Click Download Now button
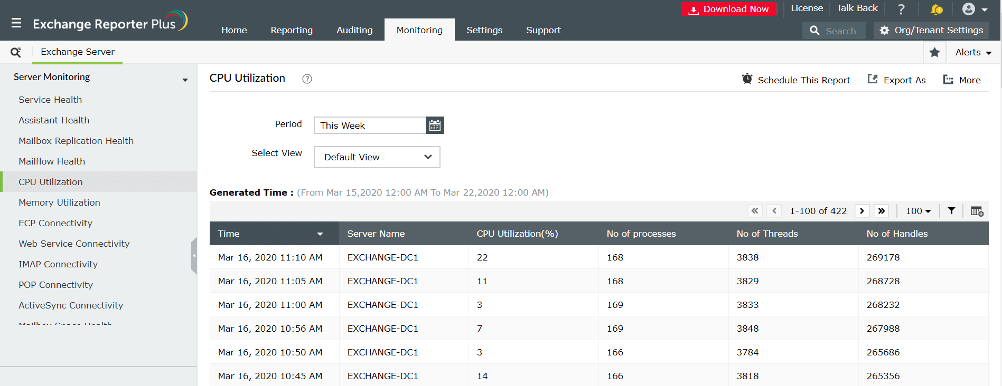Screen dimensions: 1002x386 click(729, 9)
